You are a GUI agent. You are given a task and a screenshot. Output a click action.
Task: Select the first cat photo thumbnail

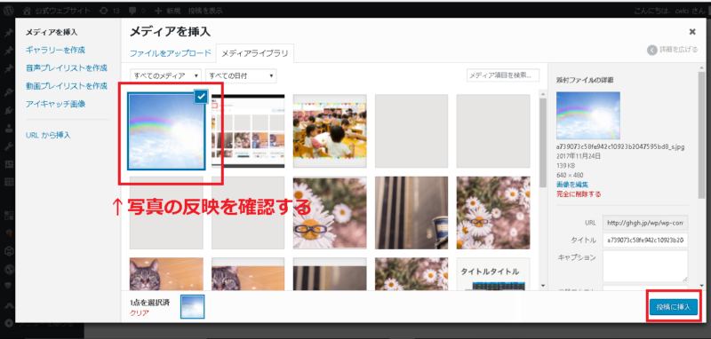(x=166, y=274)
